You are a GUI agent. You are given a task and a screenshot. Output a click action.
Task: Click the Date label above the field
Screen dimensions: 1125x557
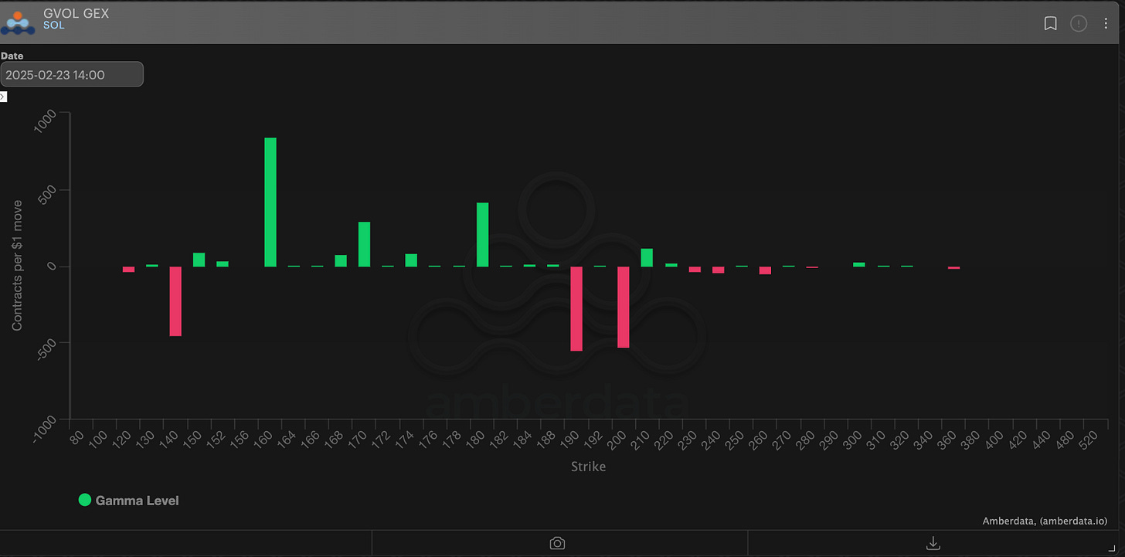tap(12, 56)
